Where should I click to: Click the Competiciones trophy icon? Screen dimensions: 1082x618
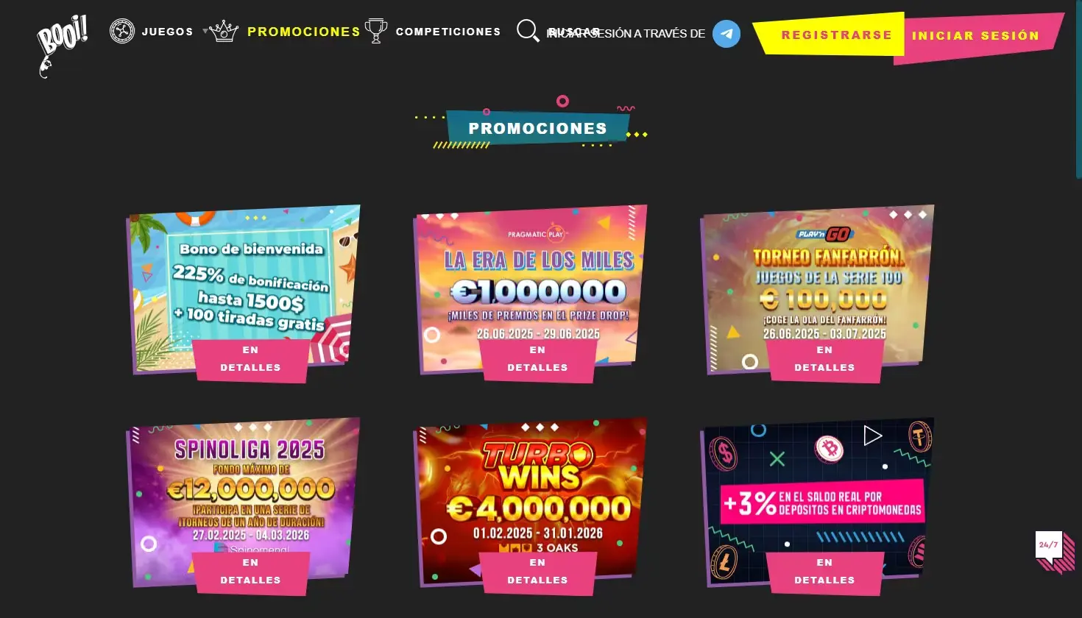[x=376, y=31]
